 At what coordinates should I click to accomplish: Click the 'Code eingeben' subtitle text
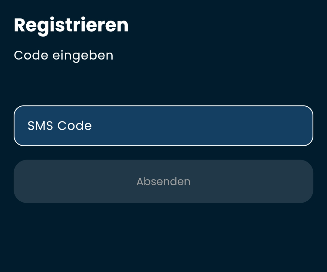point(64,56)
